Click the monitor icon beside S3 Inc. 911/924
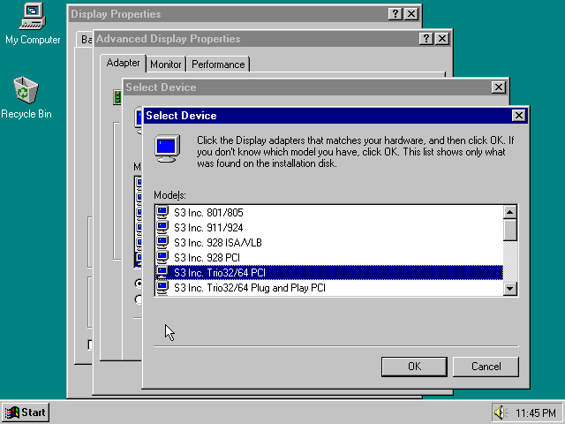The image size is (565, 424). click(162, 227)
